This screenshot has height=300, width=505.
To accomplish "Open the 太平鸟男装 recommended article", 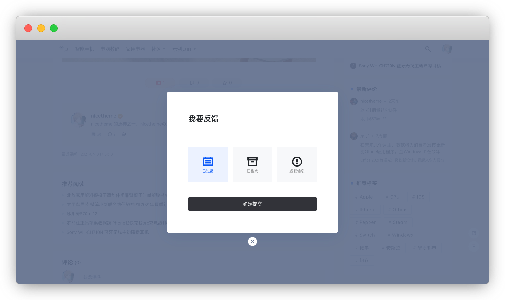I will [x=117, y=205].
